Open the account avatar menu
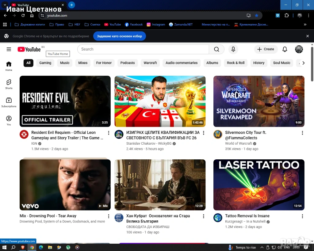The width and height of the screenshot is (314, 251). 299,49
